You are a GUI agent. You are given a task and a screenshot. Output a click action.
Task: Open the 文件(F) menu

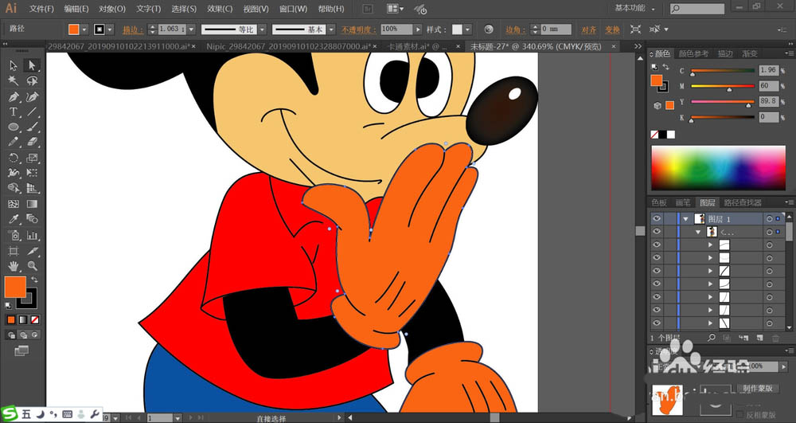coord(41,9)
